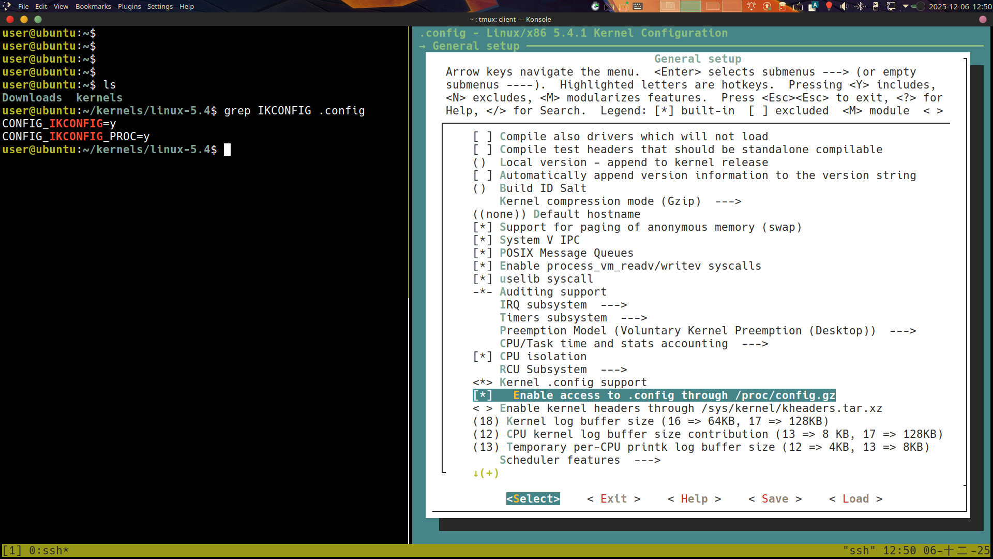Click the USB removable device icon
The height and width of the screenshot is (559, 993).
coord(876,6)
